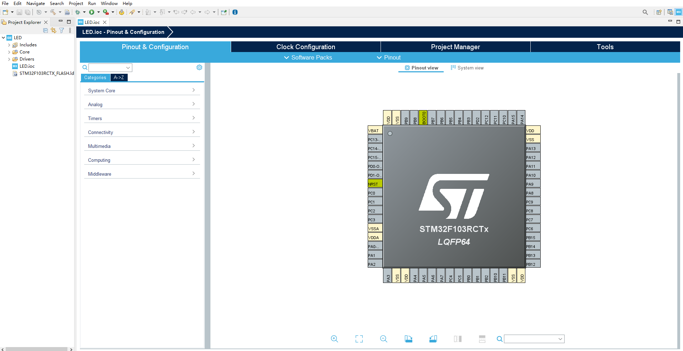Click the highlighted NRST pin

(375, 184)
